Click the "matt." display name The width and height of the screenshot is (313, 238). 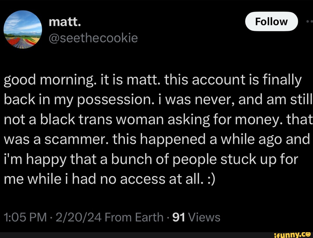pyautogui.click(x=64, y=22)
